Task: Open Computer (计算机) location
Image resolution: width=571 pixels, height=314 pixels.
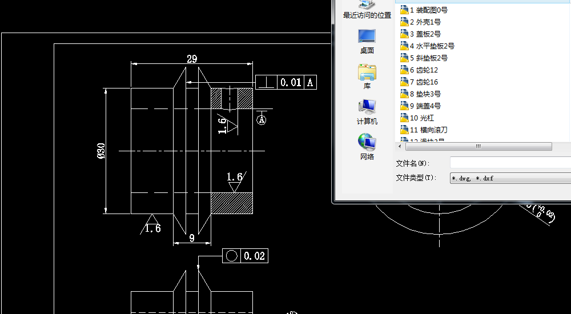Action: coord(367,112)
